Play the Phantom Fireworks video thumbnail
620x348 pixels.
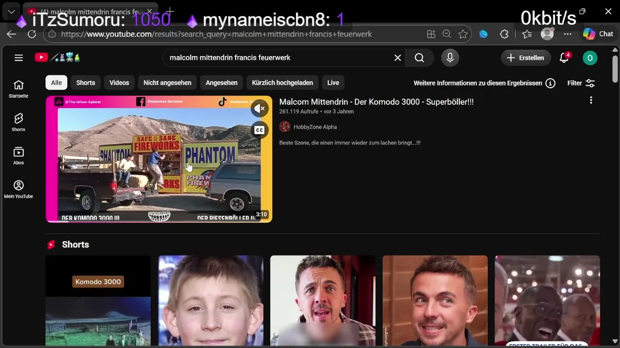pyautogui.click(x=159, y=159)
